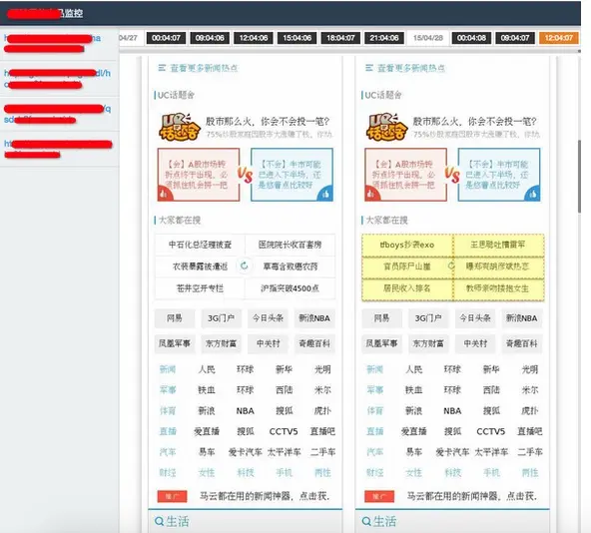Click search magnifier beside 生活 in left snapshot
Screen dimensions: 591x533
point(159,521)
